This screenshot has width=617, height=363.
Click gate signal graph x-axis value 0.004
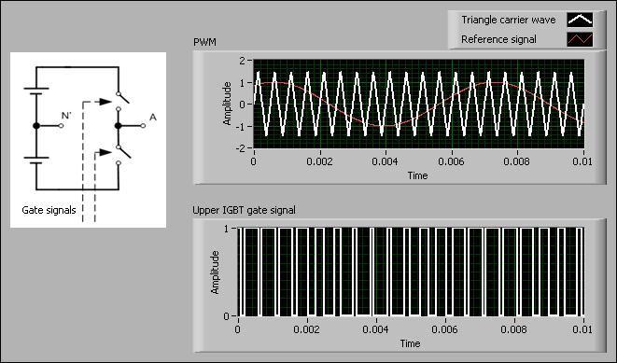[x=375, y=329]
